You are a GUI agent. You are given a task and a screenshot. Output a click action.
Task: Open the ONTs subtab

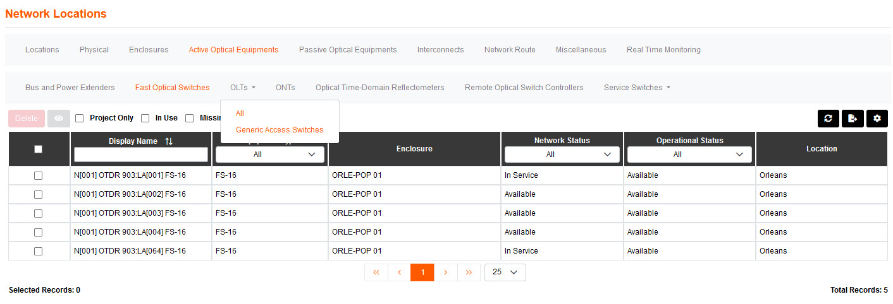pos(285,88)
